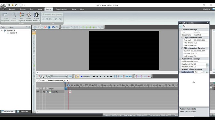Open the Preview dropdown arrow
This screenshot has width=215, height=120.
coord(91,76)
